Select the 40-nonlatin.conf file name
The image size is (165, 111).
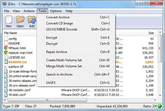pos(20,90)
